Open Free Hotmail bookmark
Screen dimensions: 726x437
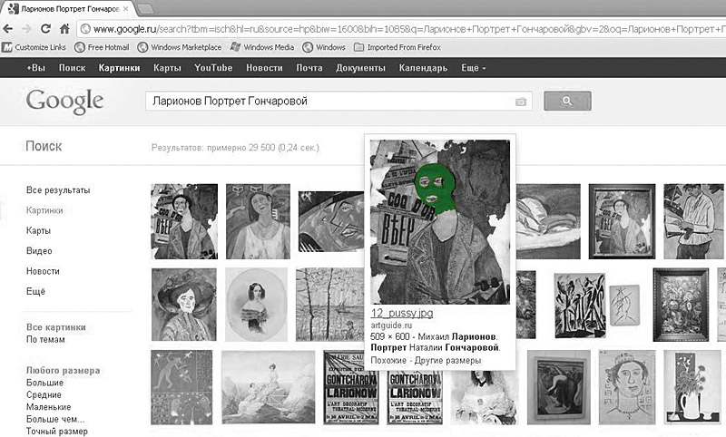pyautogui.click(x=102, y=47)
